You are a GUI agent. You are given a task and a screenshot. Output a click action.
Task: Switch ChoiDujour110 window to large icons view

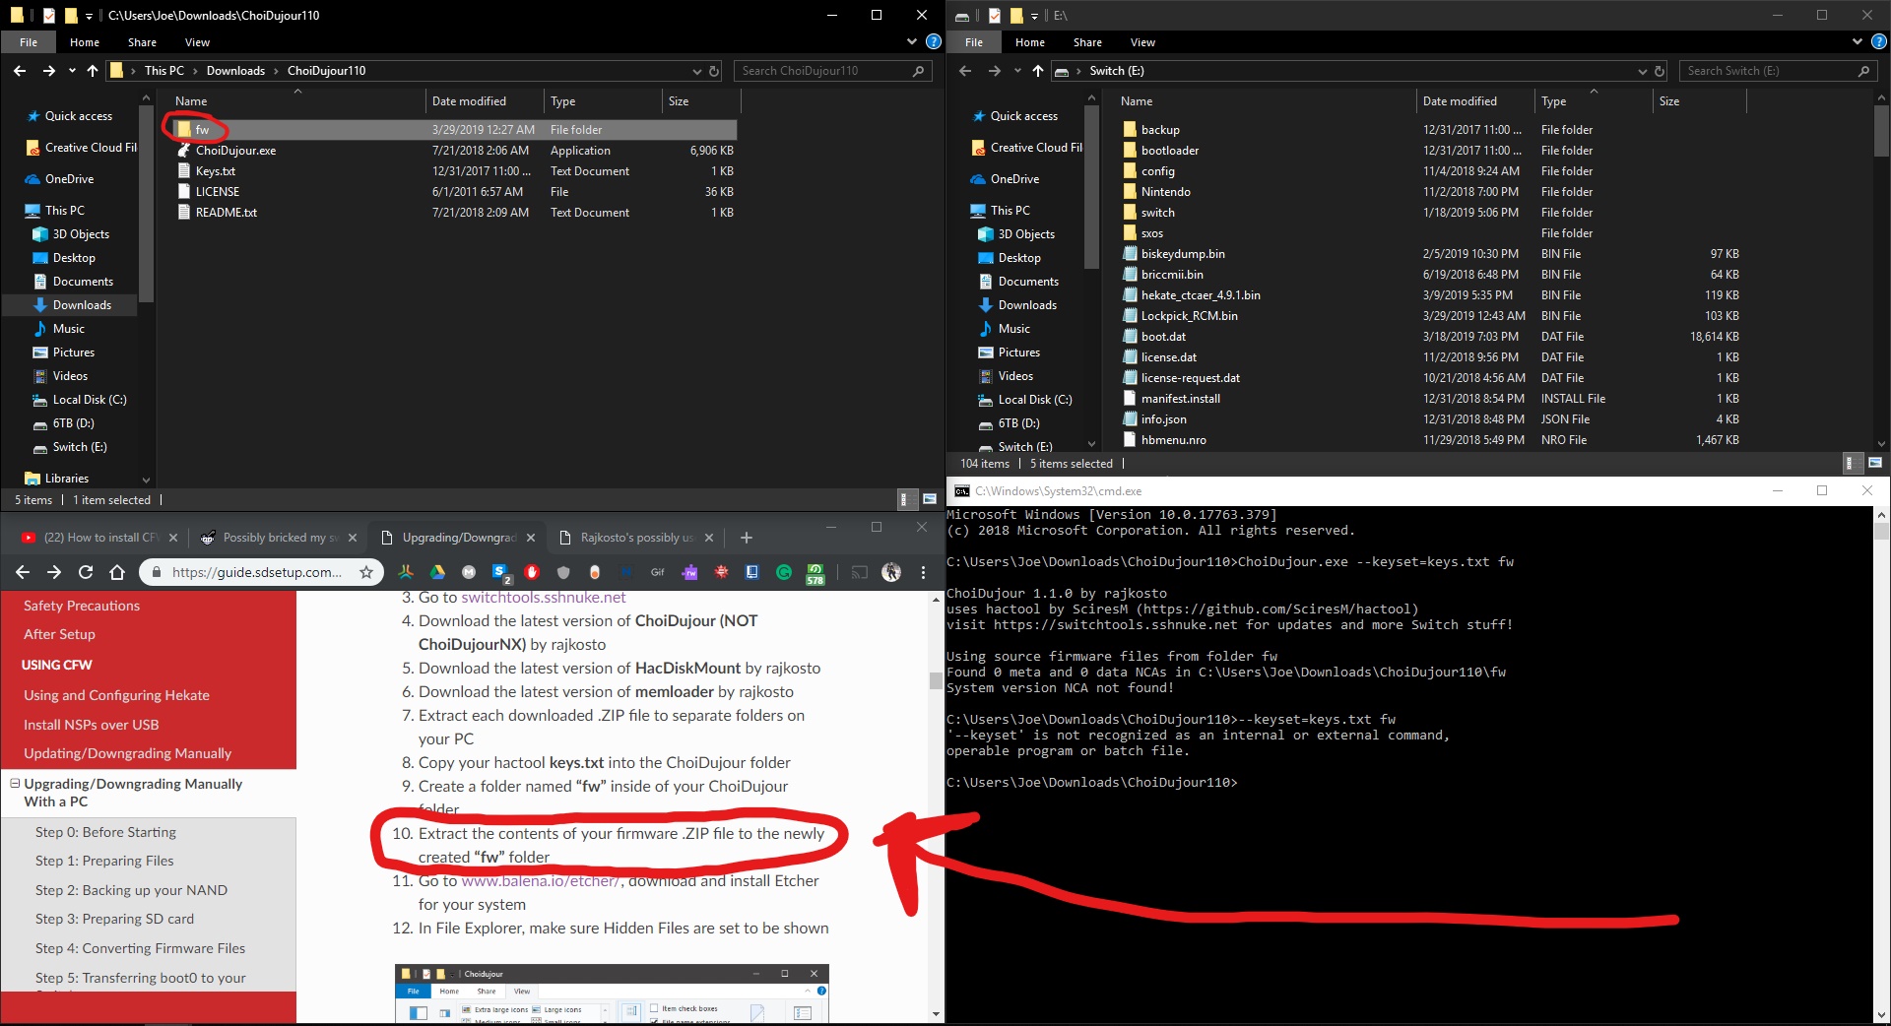929,499
